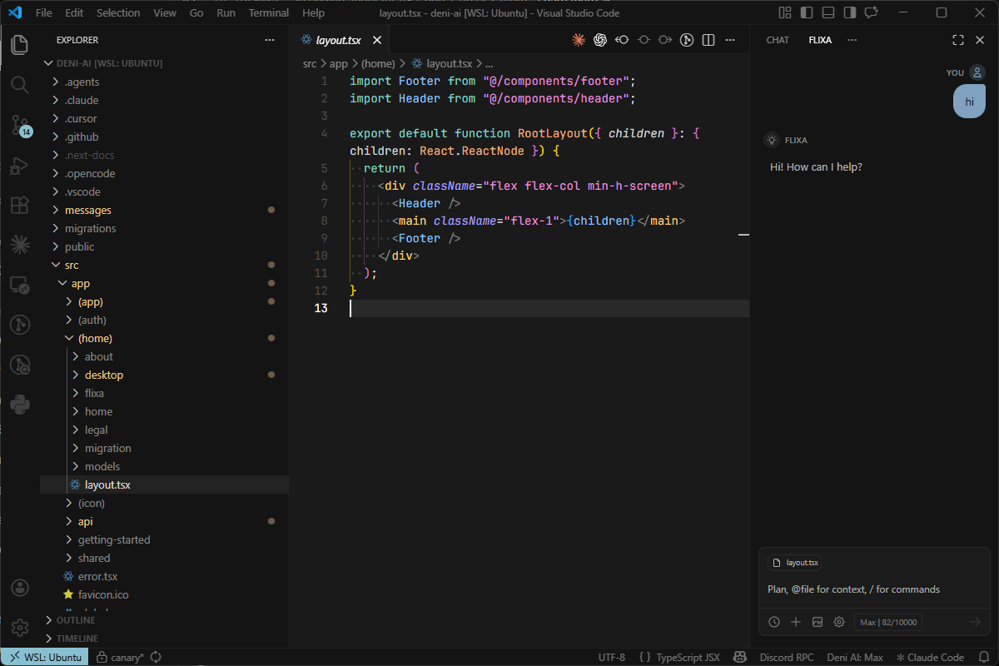Expand the messages folder
This screenshot has width=999, height=666.
[x=87, y=210]
